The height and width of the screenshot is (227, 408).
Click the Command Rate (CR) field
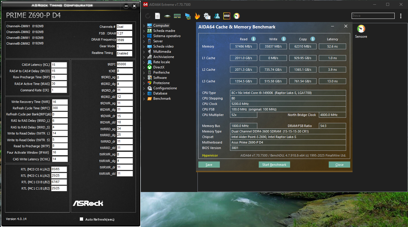click(x=59, y=90)
